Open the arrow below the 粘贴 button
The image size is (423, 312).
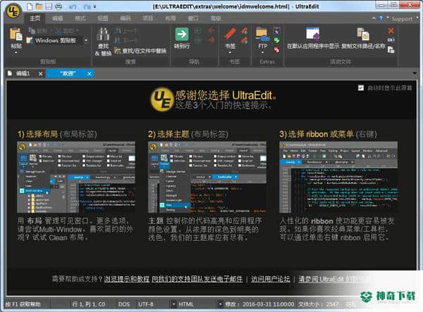point(16,53)
